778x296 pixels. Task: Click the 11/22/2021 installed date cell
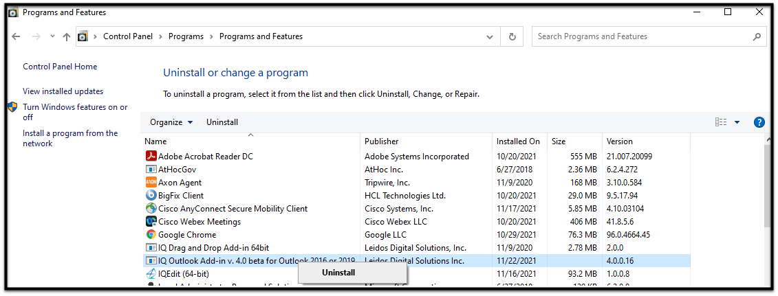coord(517,260)
